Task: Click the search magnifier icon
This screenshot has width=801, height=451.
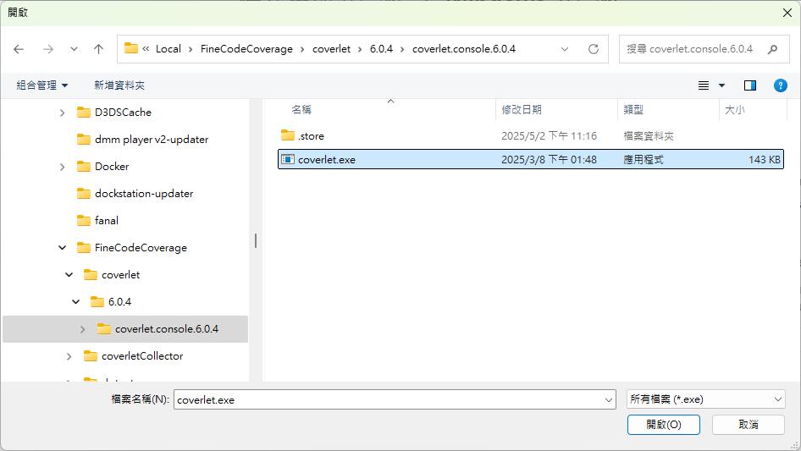Action: click(x=772, y=49)
